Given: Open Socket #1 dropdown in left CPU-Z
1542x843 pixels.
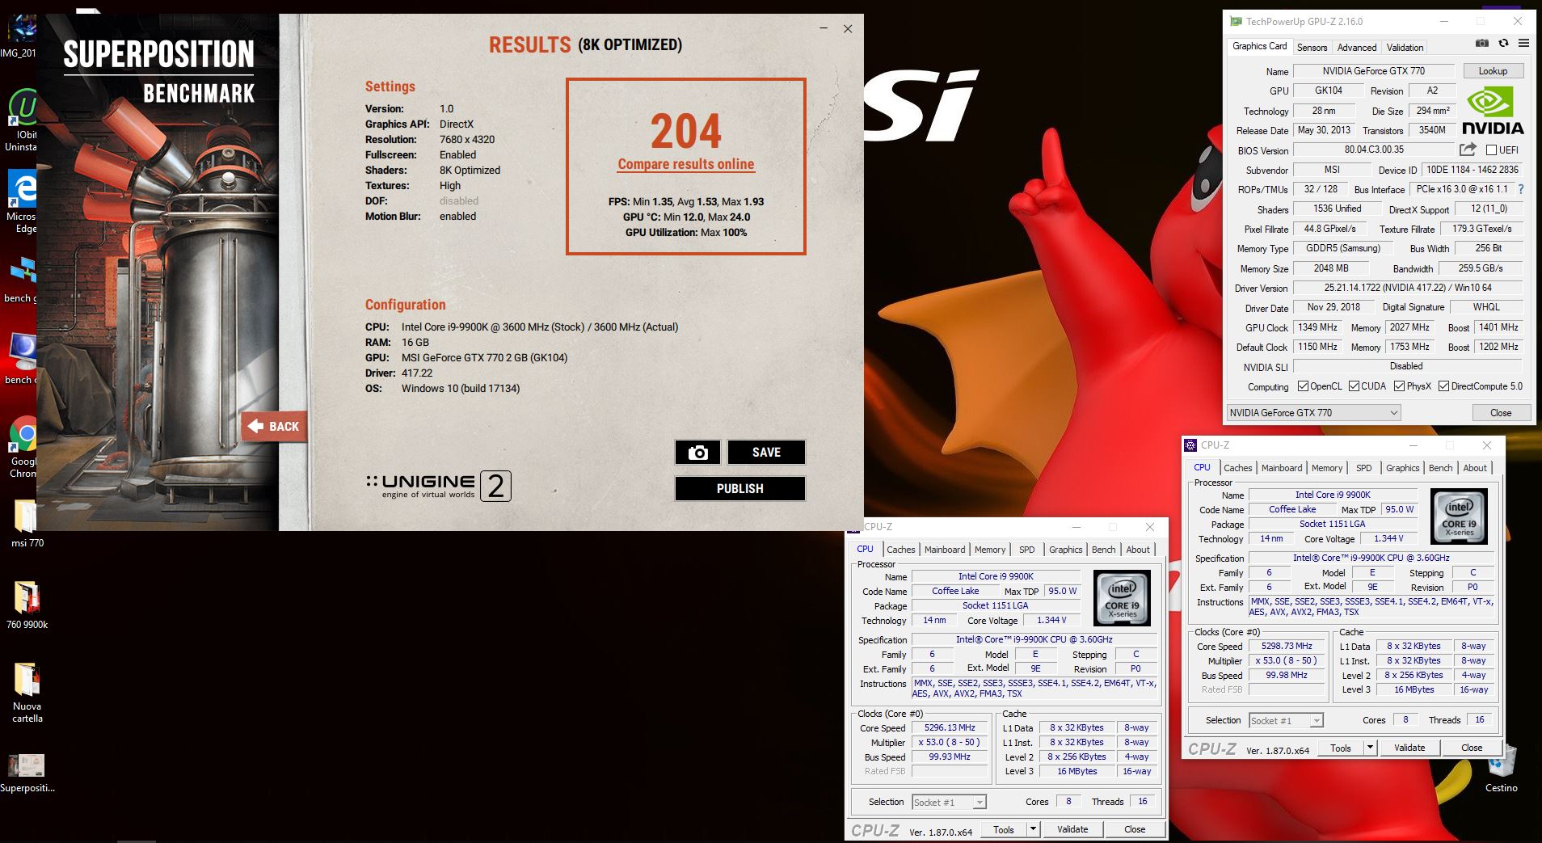Looking at the screenshot, I should [x=949, y=802].
